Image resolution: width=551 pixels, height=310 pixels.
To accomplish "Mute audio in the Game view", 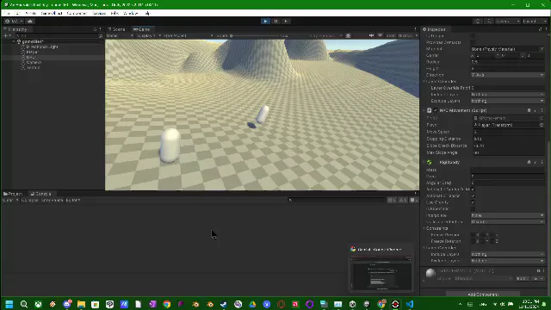I will click(x=371, y=35).
